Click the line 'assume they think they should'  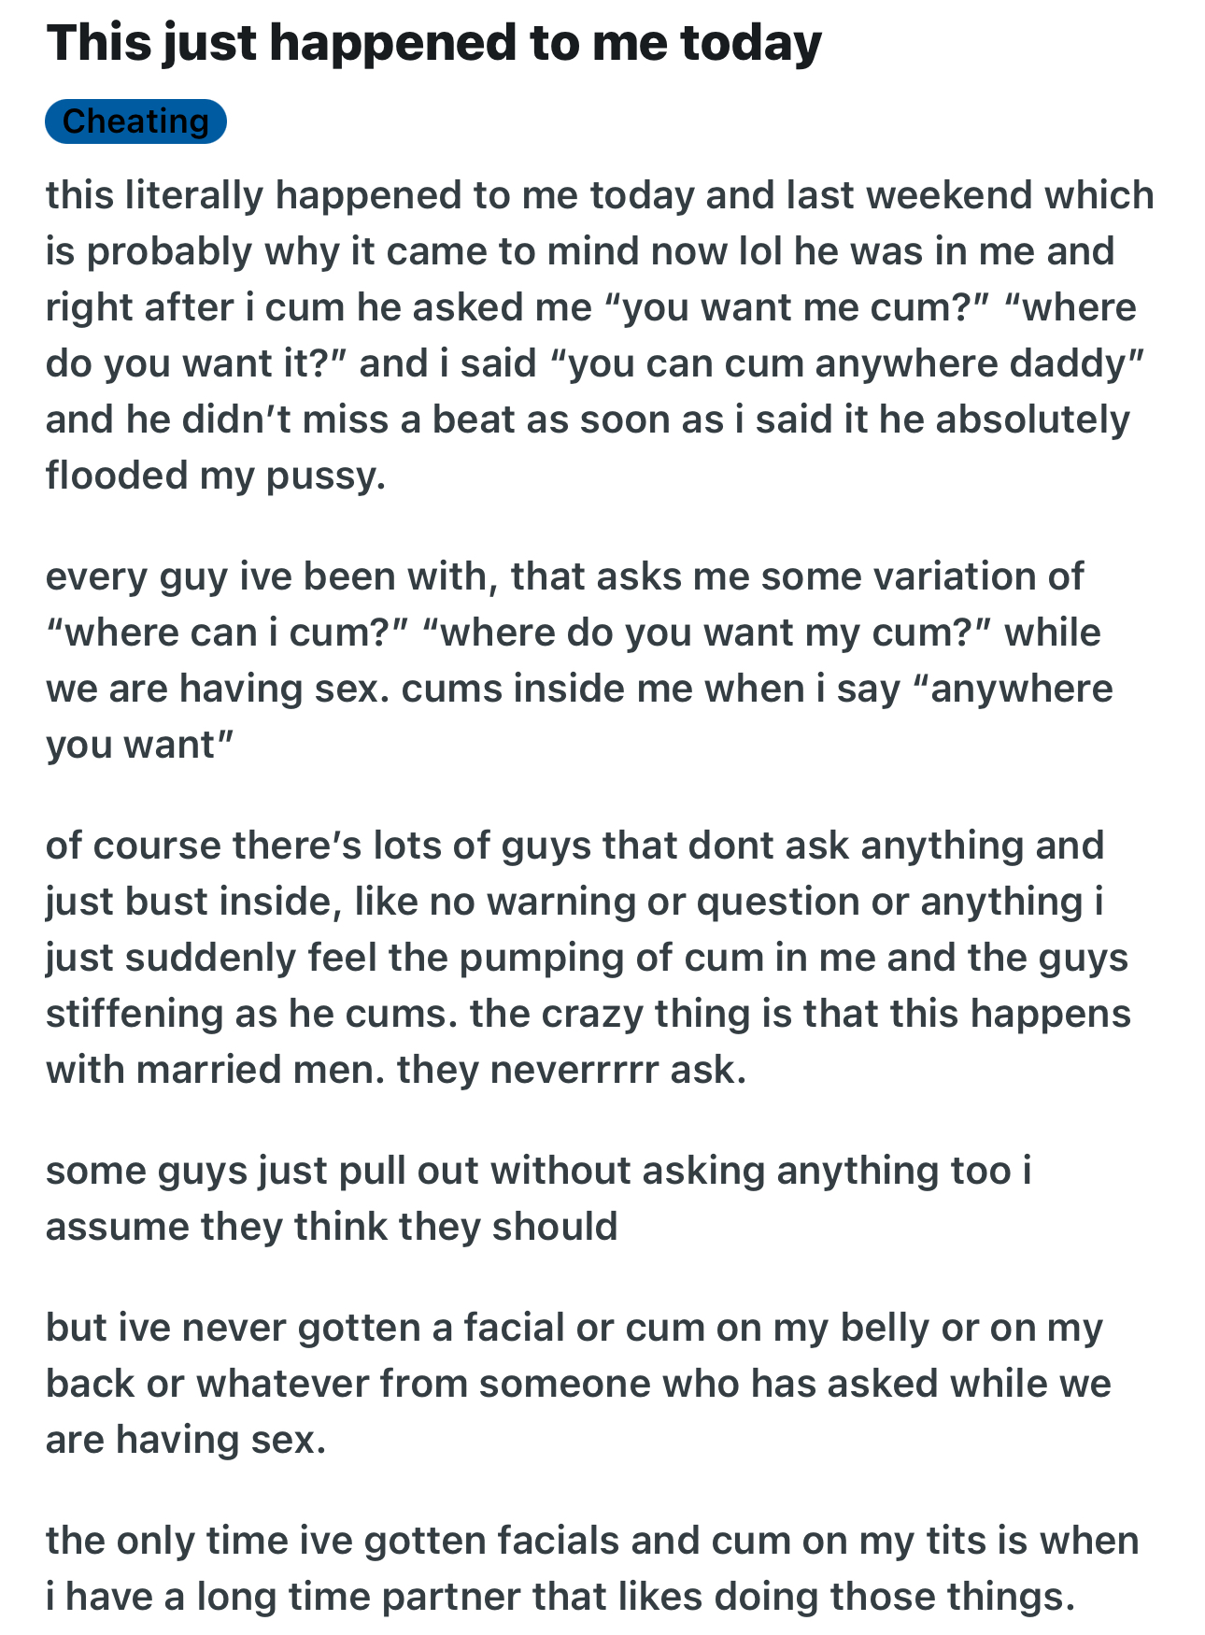pos(332,1227)
